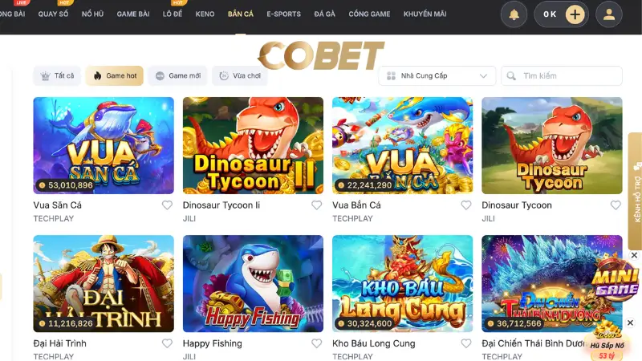The height and width of the screenshot is (361, 642).
Task: Close the Mini Game popup
Action: (634, 255)
